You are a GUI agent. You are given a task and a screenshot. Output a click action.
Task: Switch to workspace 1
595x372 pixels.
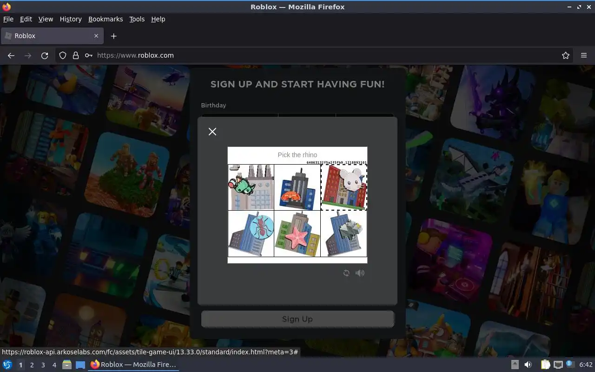pyautogui.click(x=20, y=365)
